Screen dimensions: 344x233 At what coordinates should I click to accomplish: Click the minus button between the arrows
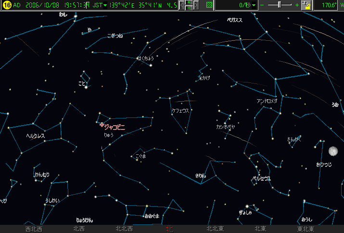click(189, 8)
